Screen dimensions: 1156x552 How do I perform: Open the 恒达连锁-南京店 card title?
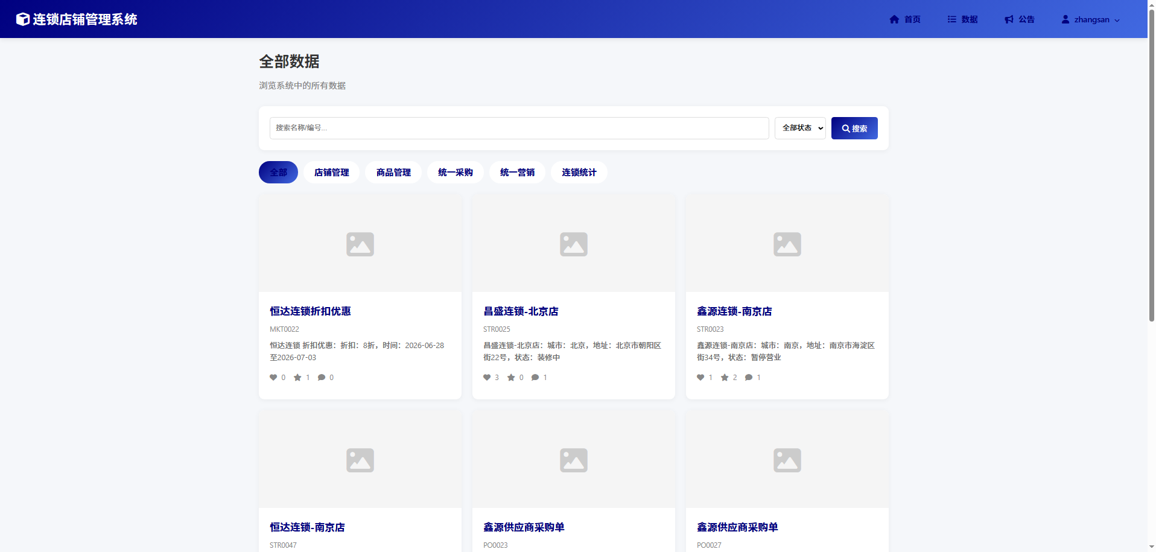(307, 527)
